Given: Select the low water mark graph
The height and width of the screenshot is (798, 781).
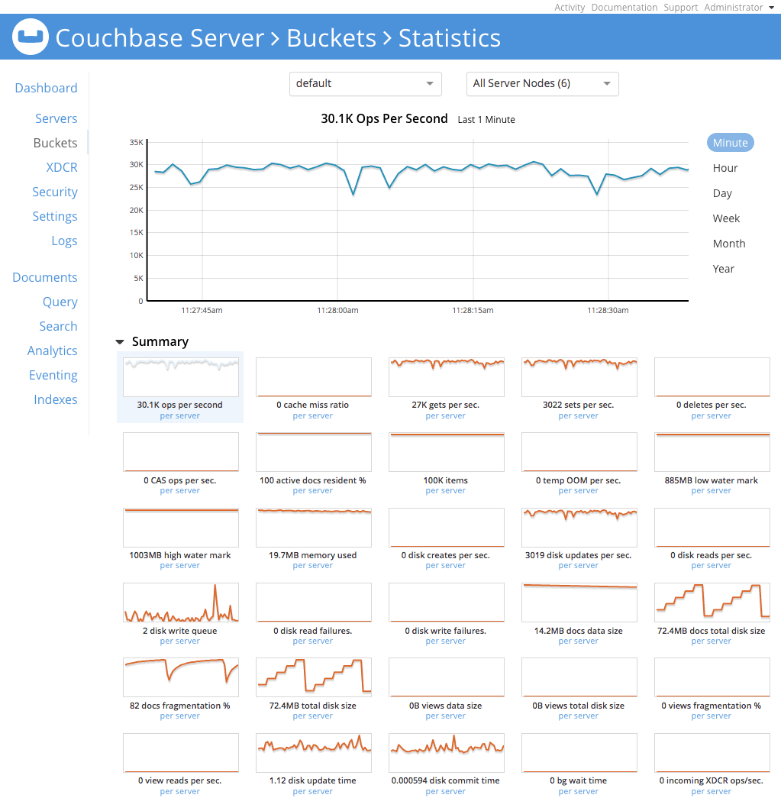Looking at the screenshot, I should (712, 452).
